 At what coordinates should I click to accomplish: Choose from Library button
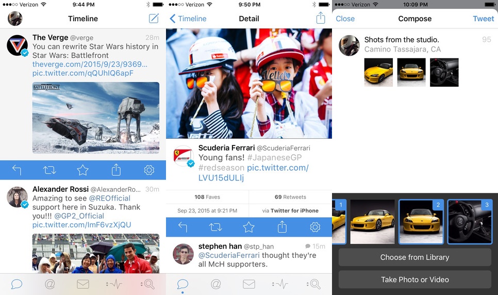[x=415, y=257]
